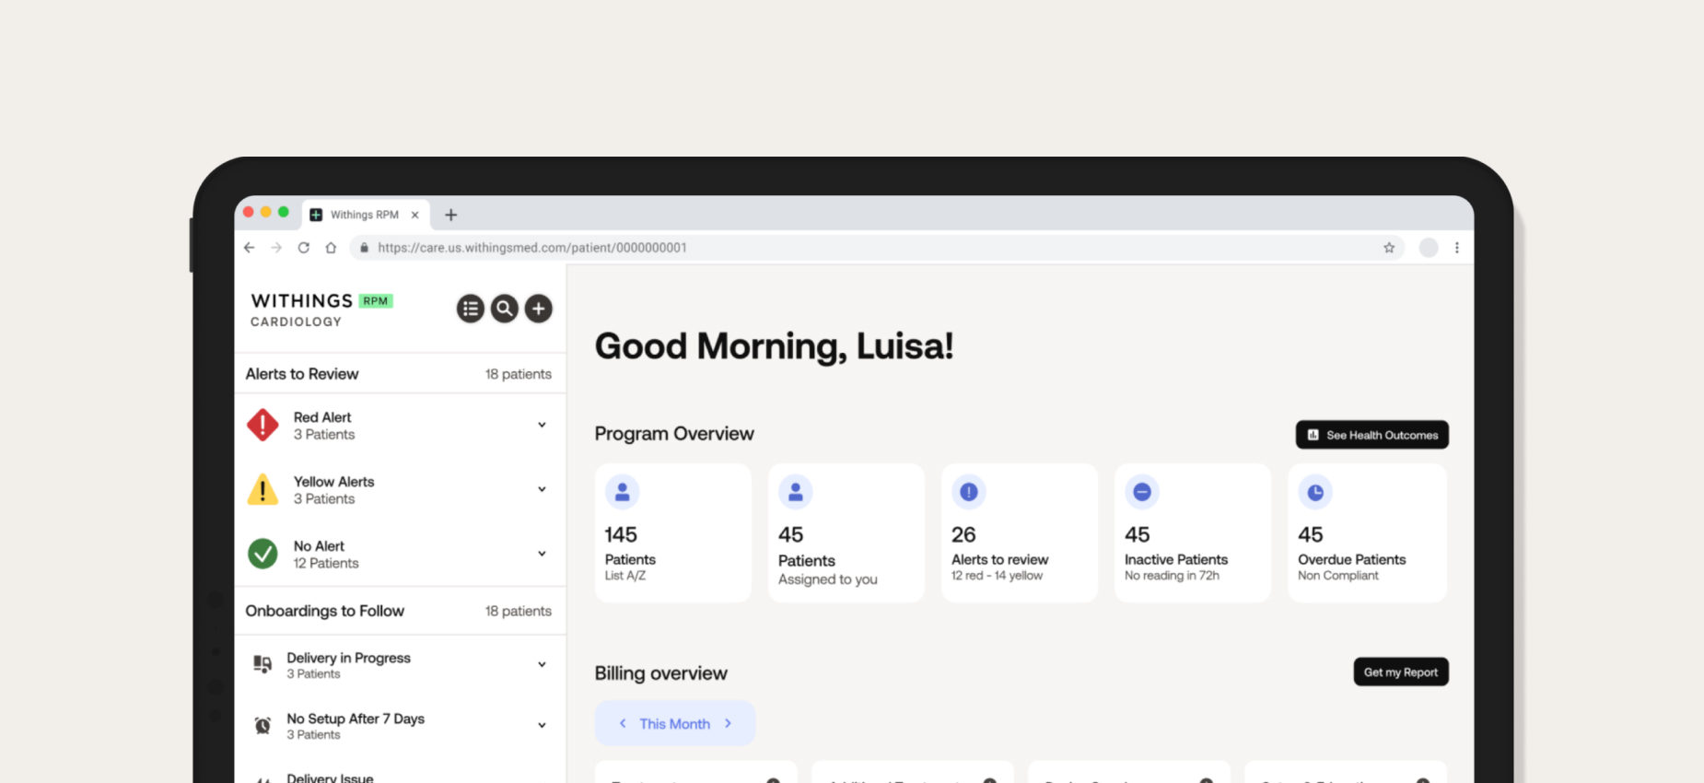Click the add patient plus icon
This screenshot has width=1704, height=783.
pos(539,309)
